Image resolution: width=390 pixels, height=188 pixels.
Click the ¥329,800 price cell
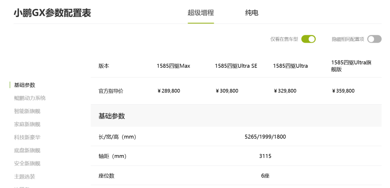(x=285, y=91)
